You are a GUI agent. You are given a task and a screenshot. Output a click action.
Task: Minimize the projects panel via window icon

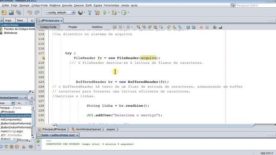tap(32, 21)
